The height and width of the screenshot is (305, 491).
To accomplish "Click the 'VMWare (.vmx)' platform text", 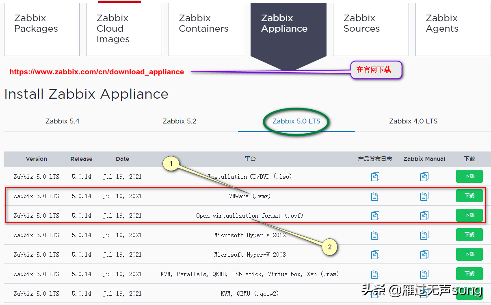I will pyautogui.click(x=250, y=196).
